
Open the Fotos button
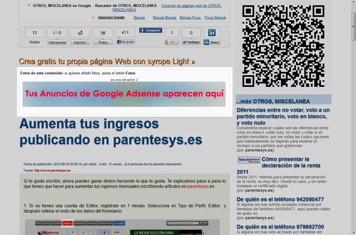[x=103, y=42]
